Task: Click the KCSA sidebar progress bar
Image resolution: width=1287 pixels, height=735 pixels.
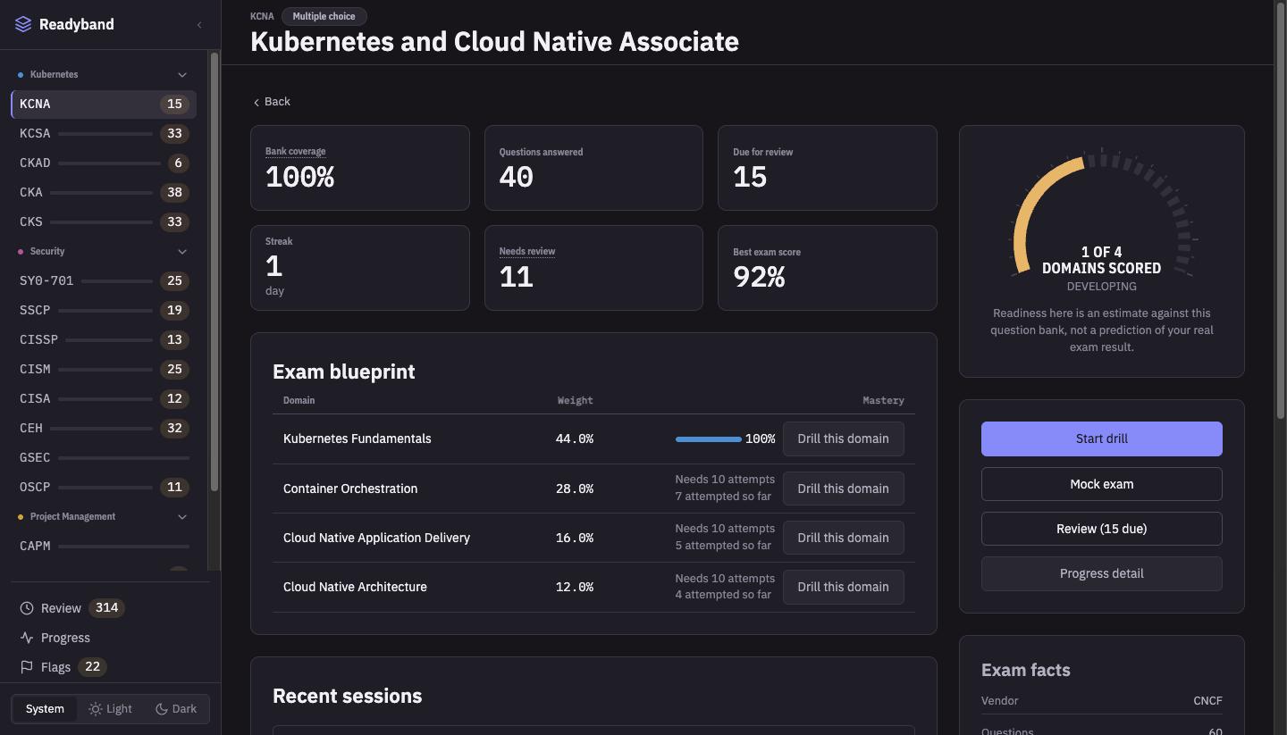Action: pyautogui.click(x=105, y=134)
